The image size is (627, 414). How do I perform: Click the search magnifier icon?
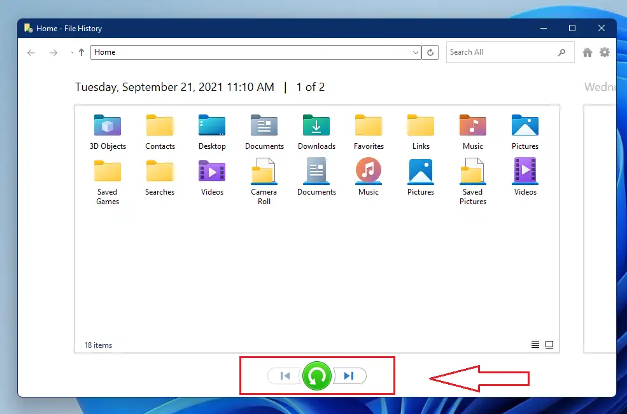coord(562,52)
